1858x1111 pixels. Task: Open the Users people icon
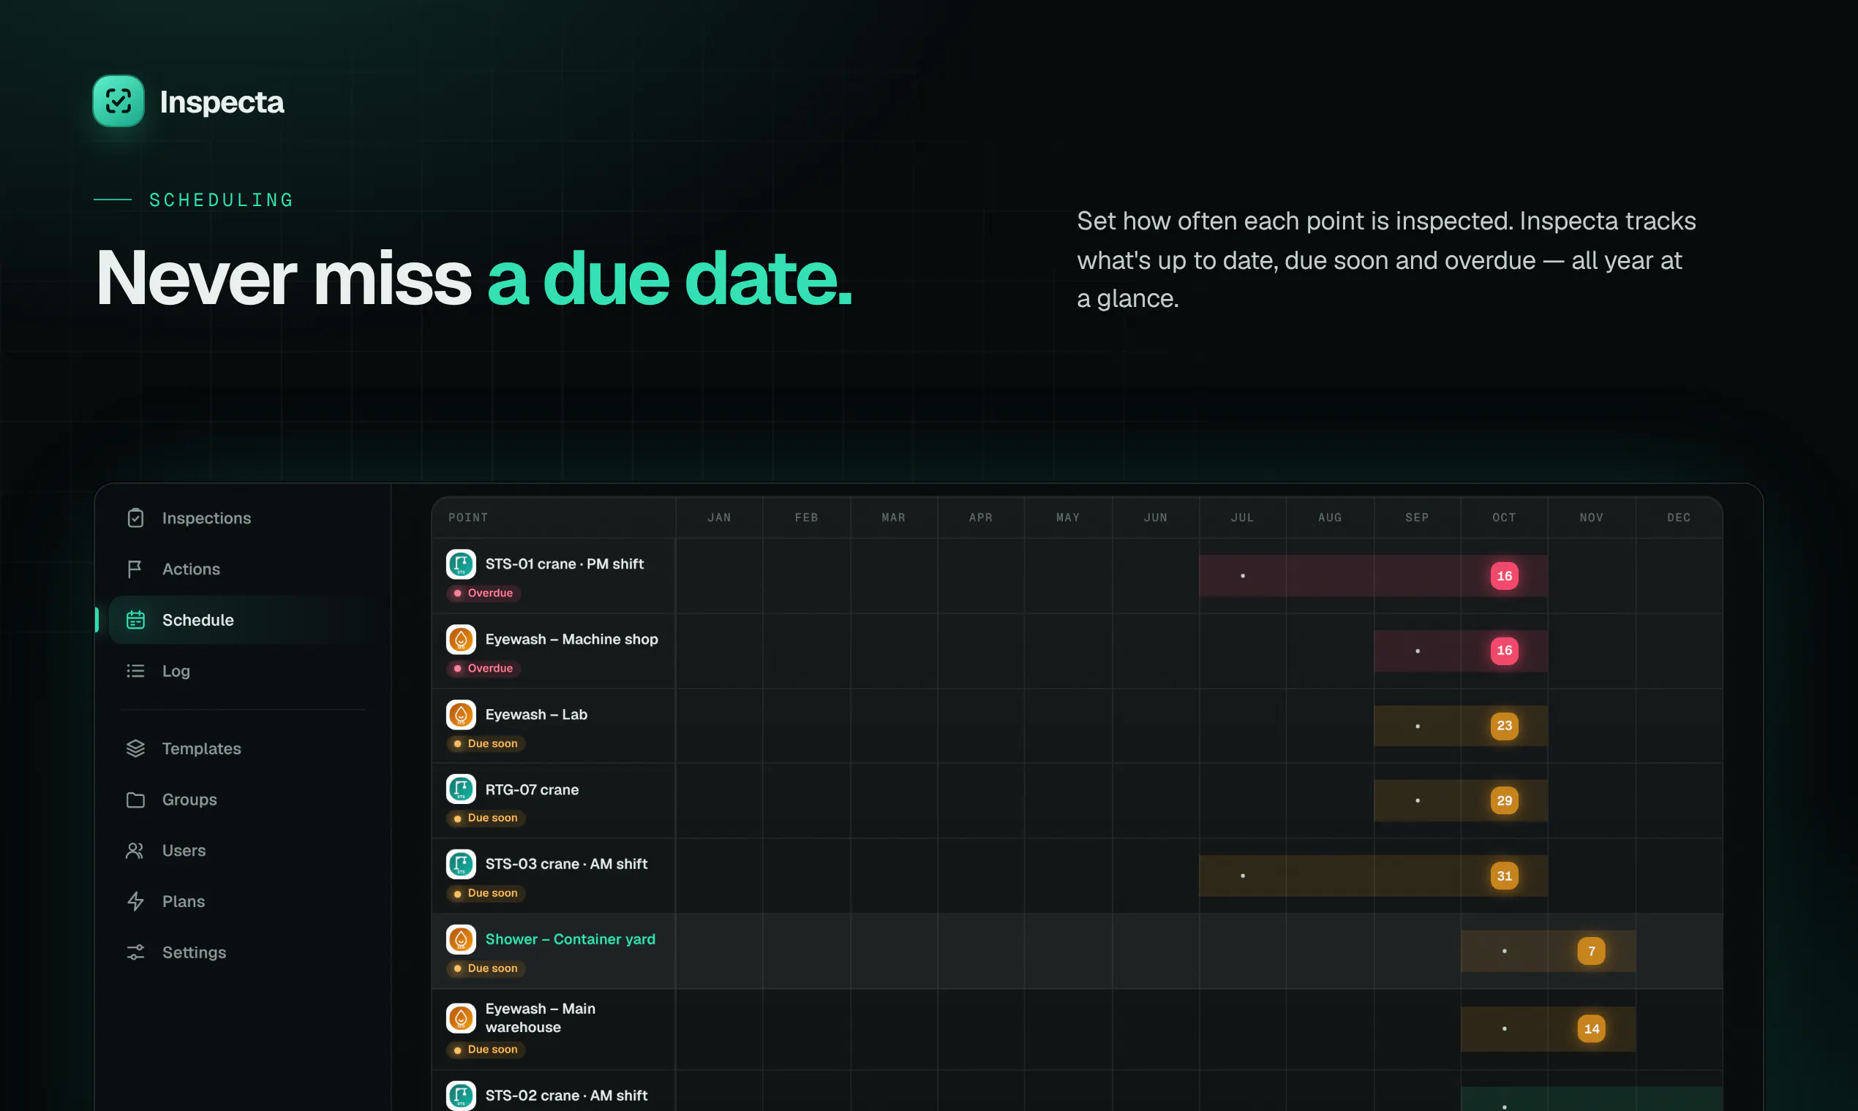[x=135, y=851]
